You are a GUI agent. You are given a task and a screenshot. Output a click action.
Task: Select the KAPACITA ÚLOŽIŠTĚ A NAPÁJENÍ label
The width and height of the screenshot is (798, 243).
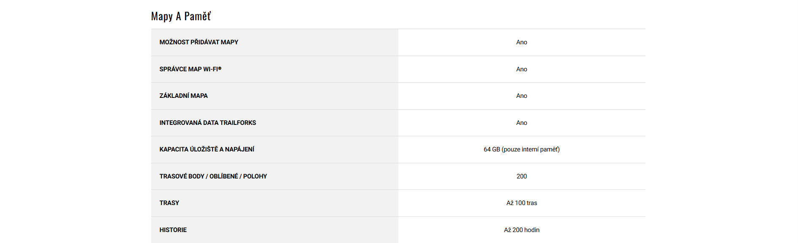click(207, 149)
